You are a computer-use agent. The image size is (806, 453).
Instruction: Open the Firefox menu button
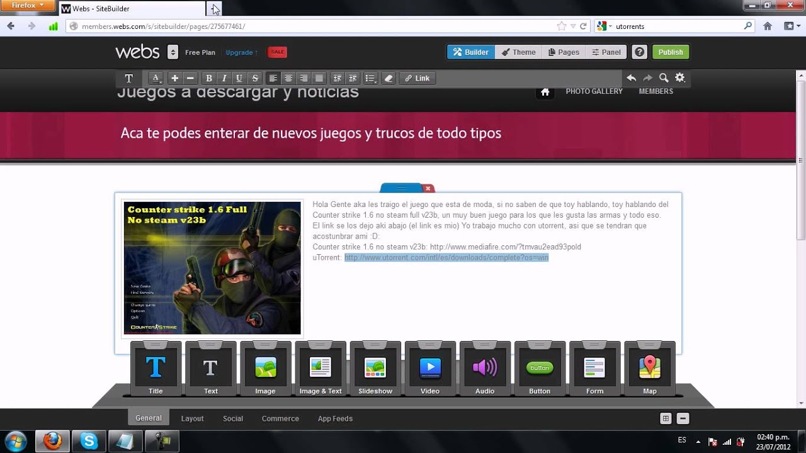click(28, 6)
